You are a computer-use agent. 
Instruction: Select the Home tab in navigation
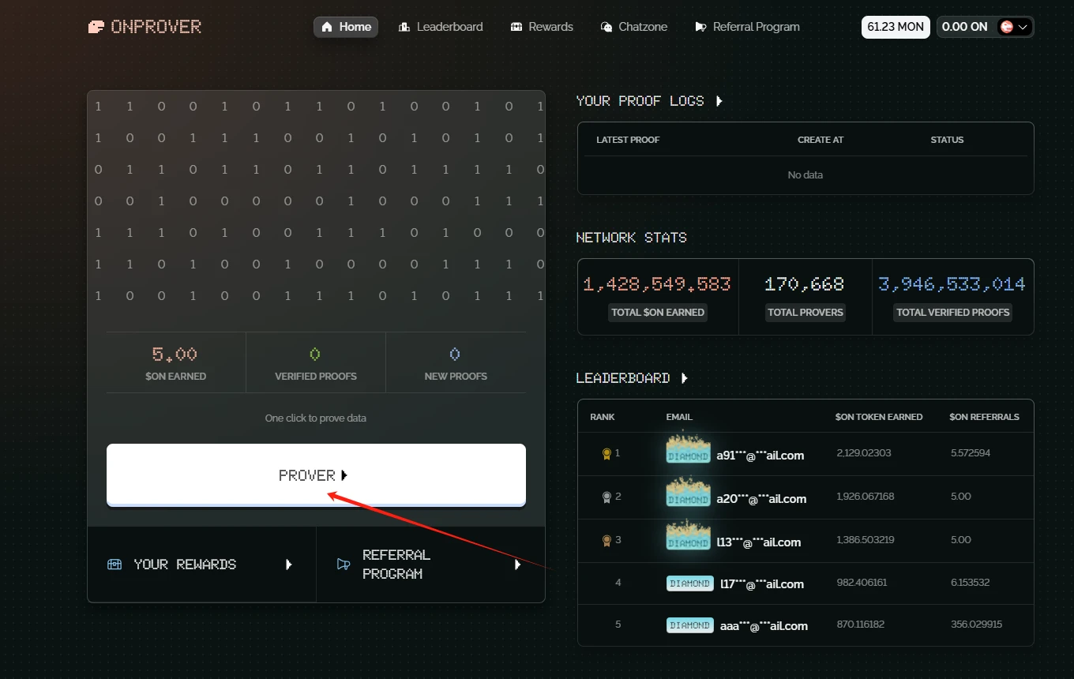346,27
